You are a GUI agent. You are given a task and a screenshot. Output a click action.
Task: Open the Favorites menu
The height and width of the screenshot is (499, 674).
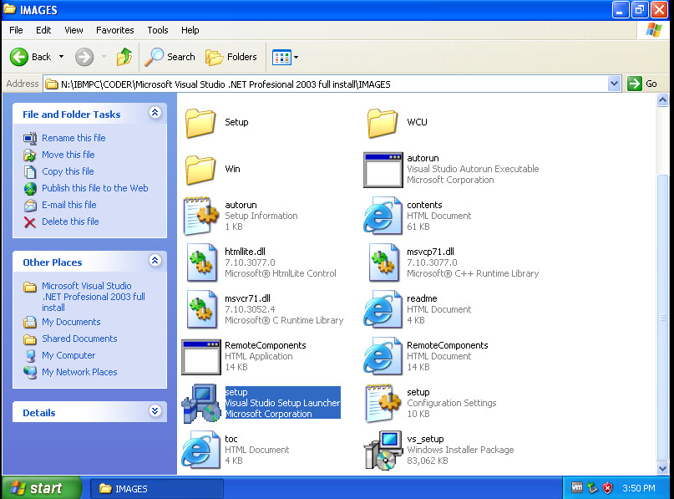point(114,30)
